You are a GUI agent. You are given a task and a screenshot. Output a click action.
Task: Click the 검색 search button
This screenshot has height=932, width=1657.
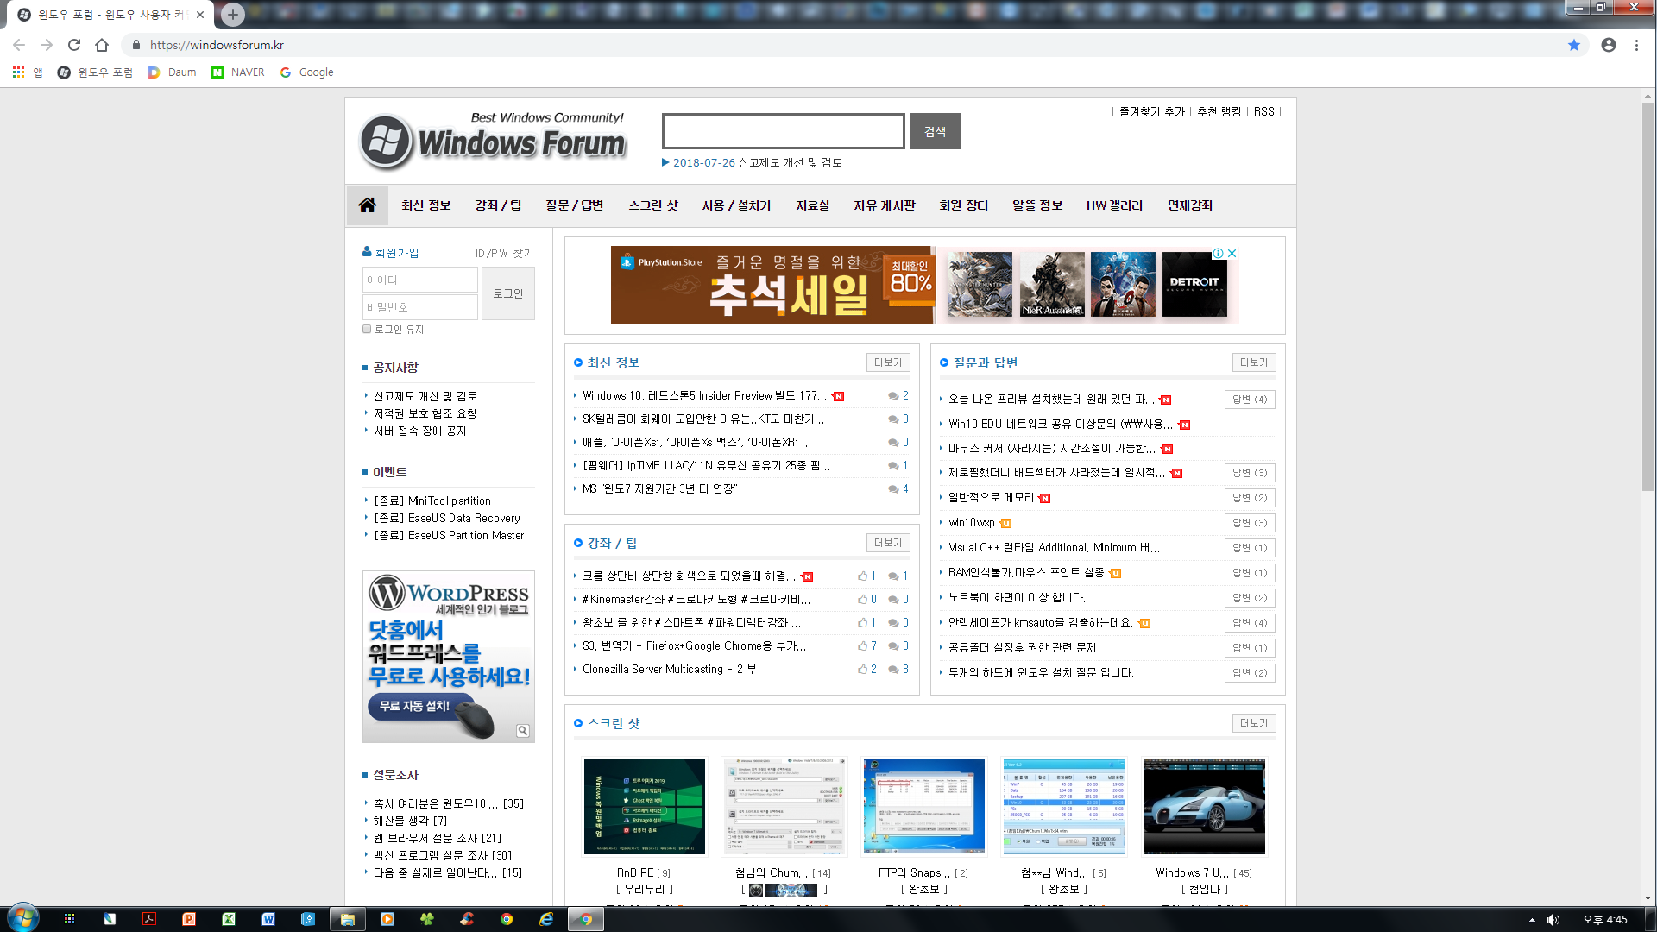[935, 131]
